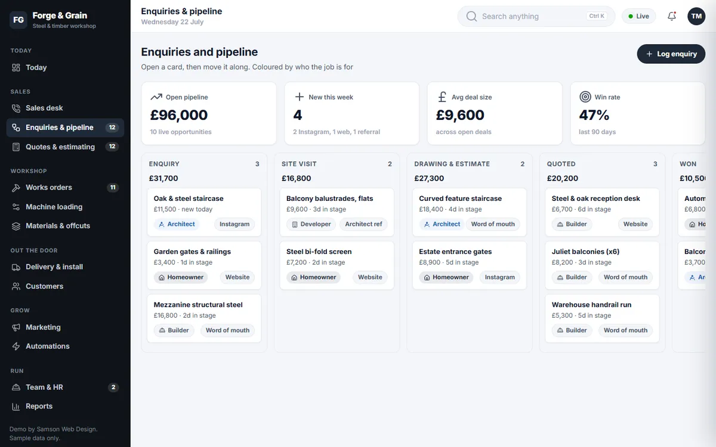Open the notifications bell icon
Image resolution: width=716 pixels, height=447 pixels.
pos(672,16)
